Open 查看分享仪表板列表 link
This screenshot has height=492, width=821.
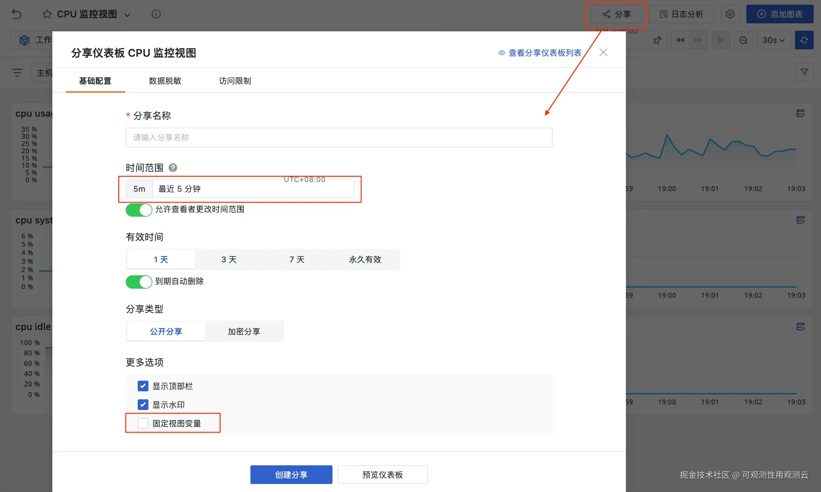coord(540,53)
